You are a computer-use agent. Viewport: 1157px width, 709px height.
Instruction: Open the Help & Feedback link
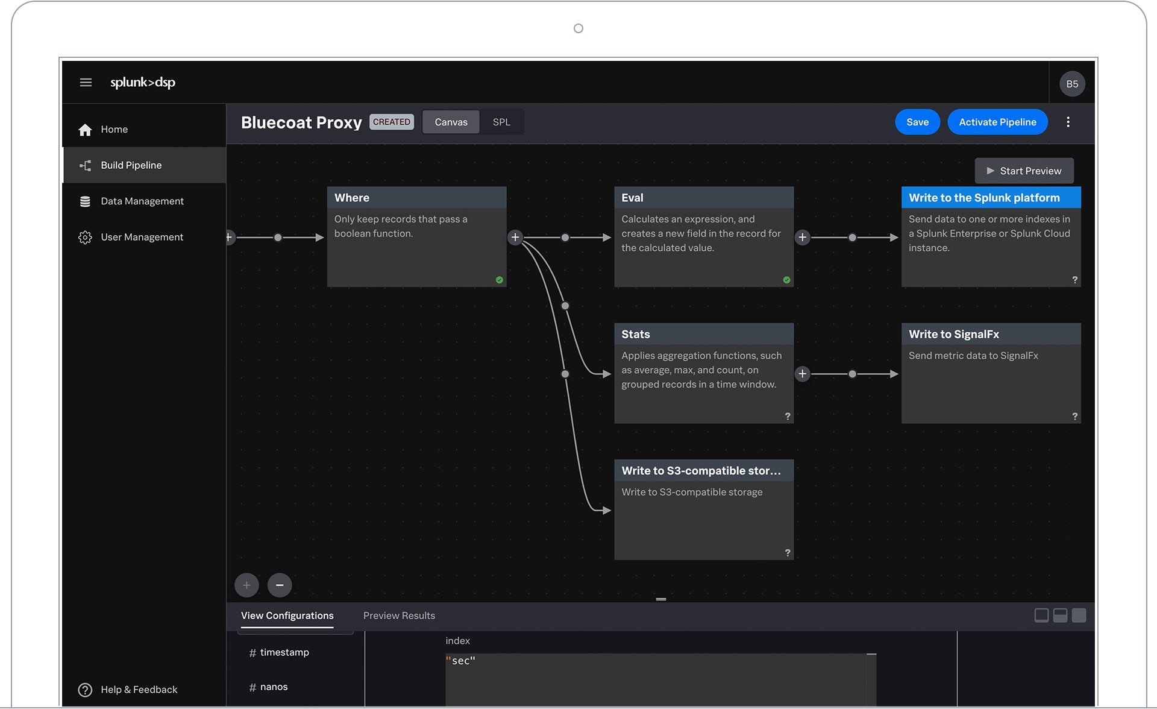[139, 690]
